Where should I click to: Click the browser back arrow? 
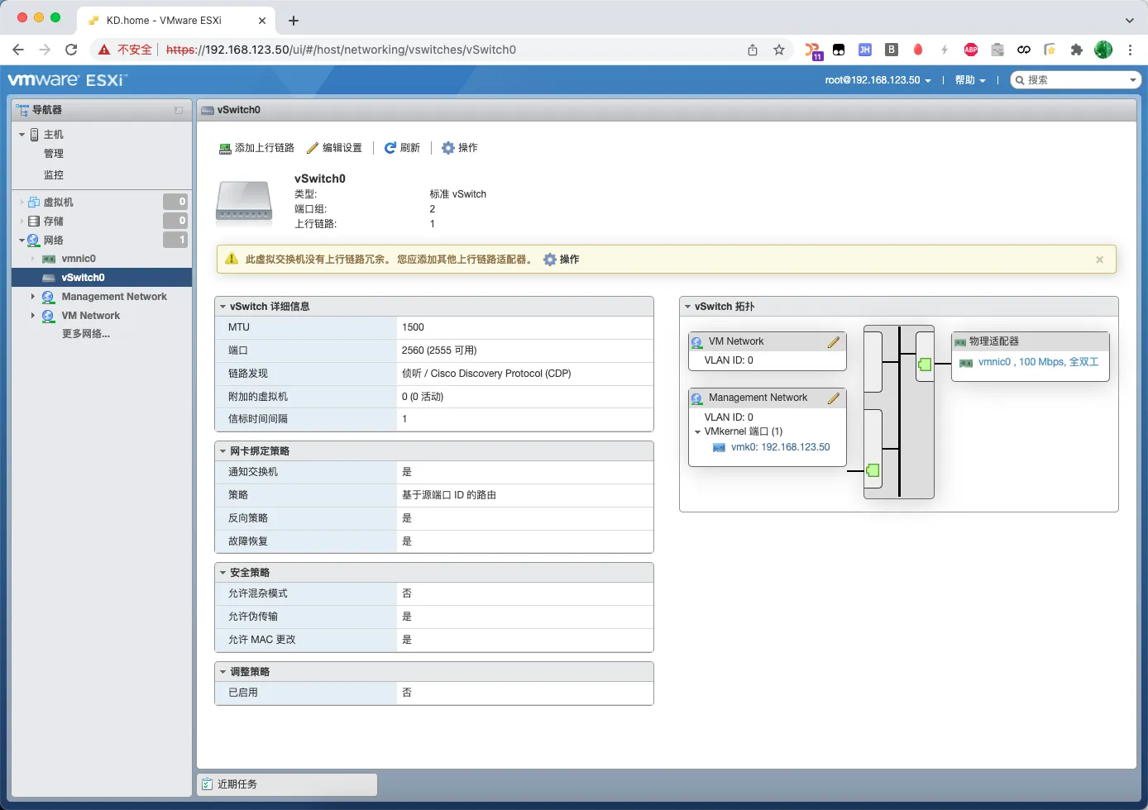(18, 50)
